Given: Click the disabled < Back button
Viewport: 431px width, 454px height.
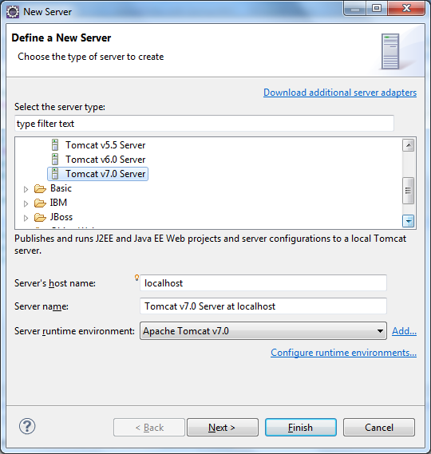Looking at the screenshot, I should click(x=149, y=427).
